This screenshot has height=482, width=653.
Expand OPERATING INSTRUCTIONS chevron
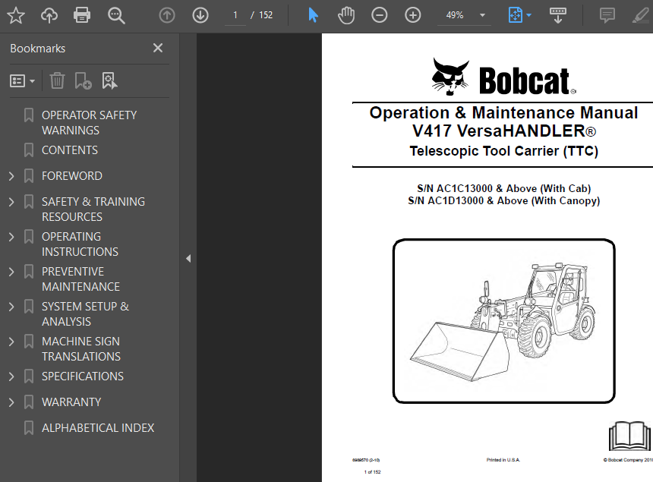[11, 237]
